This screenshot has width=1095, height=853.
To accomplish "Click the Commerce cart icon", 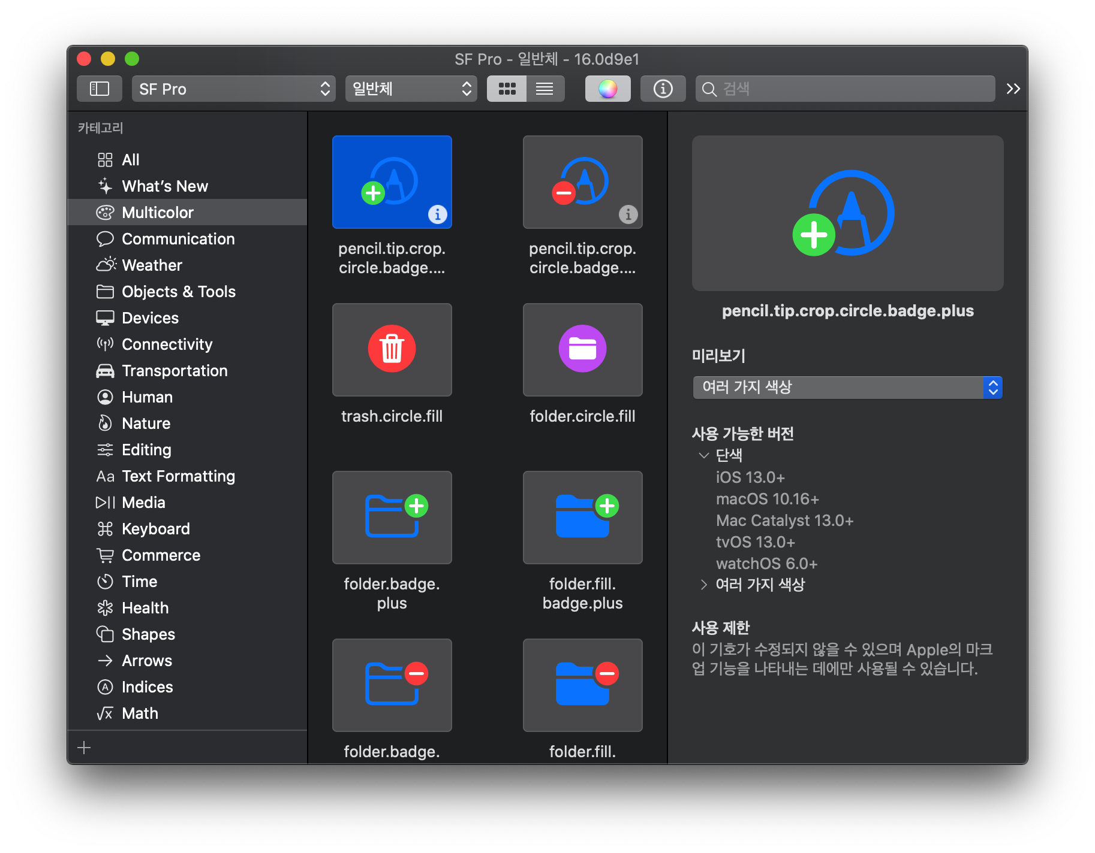I will point(105,555).
